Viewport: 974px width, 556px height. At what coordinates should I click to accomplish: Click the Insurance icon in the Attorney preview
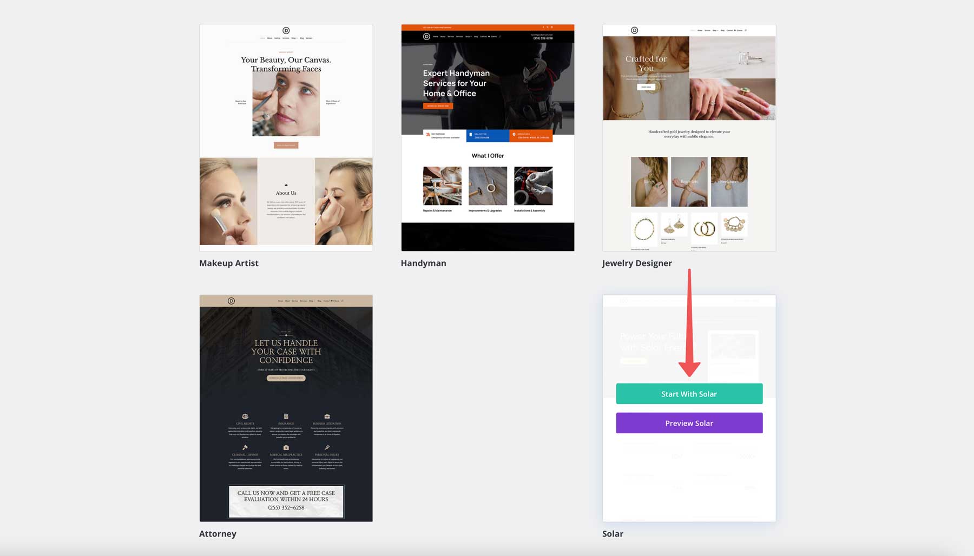[286, 416]
